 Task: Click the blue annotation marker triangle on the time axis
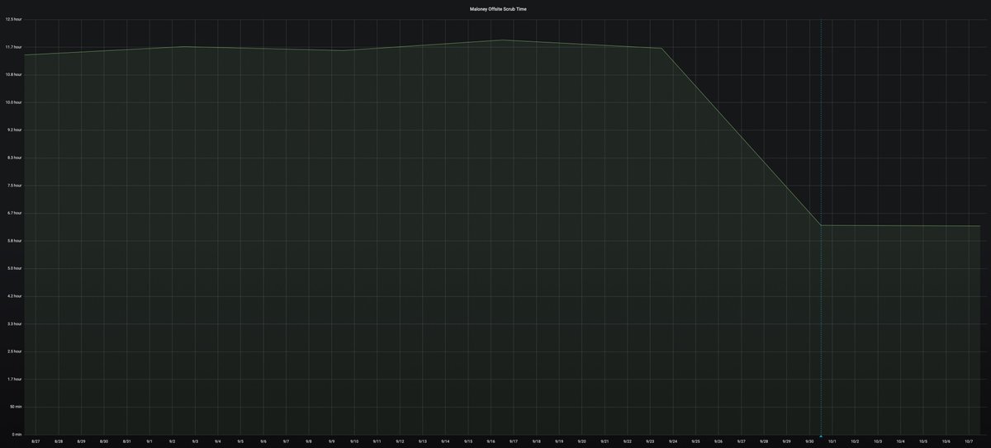coord(821,436)
